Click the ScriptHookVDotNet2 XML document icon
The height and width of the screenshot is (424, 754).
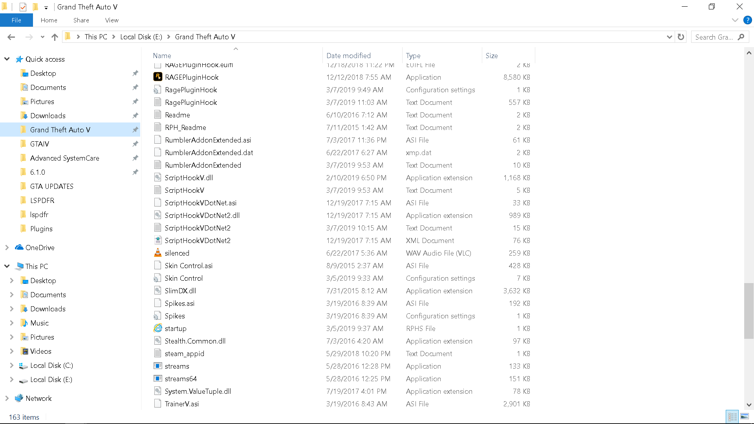point(158,240)
